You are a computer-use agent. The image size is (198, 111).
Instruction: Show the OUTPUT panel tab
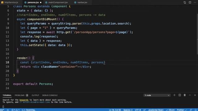coord(35,95)
